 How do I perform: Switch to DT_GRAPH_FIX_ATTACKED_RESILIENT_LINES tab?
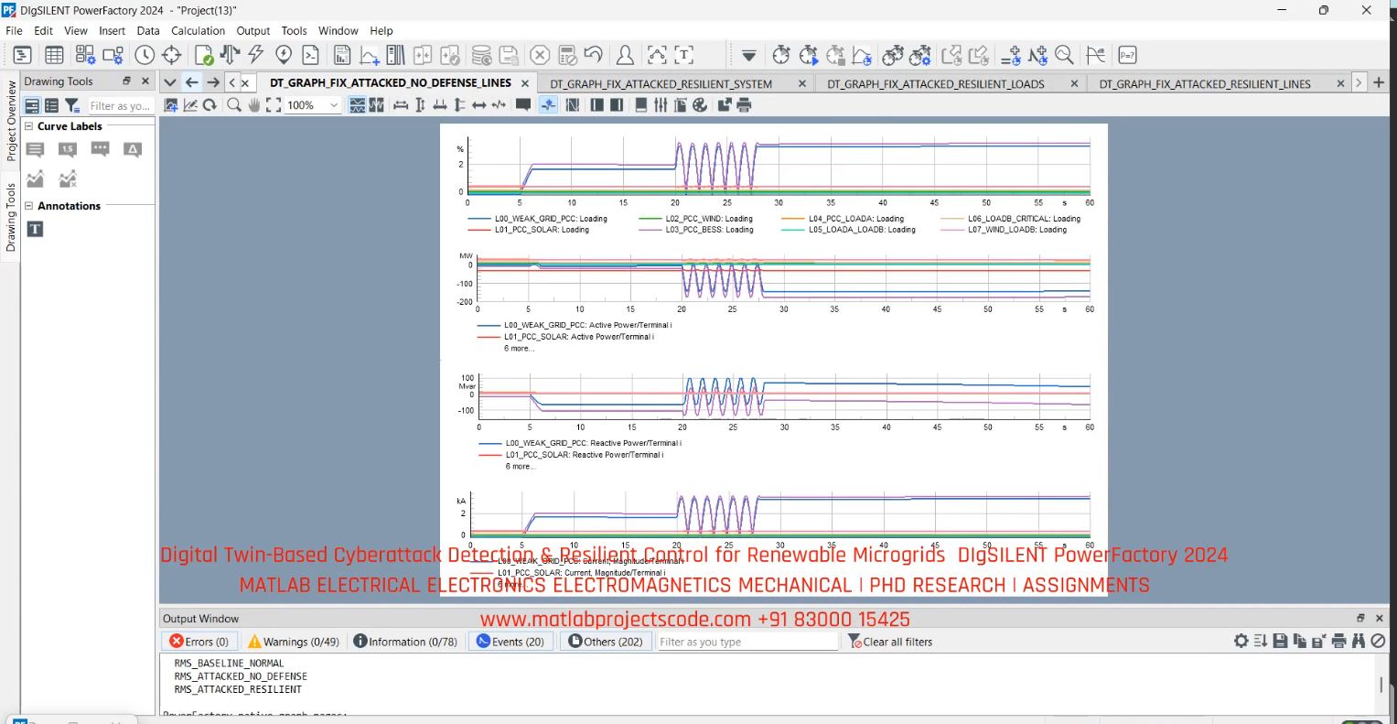[x=1205, y=83]
